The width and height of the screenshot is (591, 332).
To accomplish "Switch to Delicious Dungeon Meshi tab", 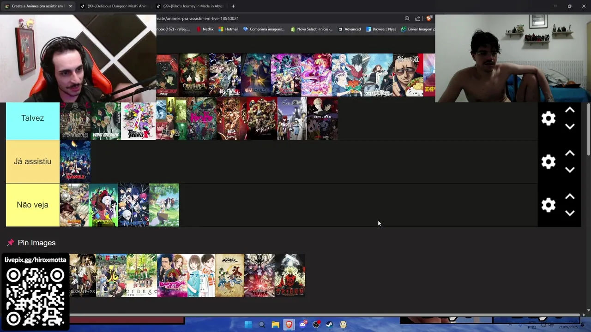I will (x=114, y=6).
